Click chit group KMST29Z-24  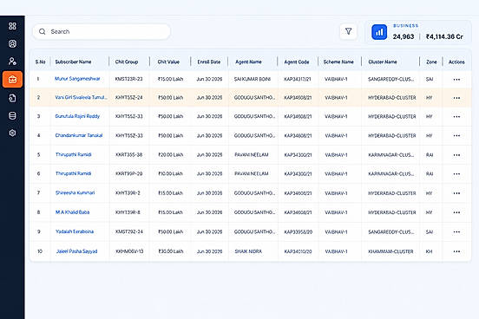click(x=129, y=231)
